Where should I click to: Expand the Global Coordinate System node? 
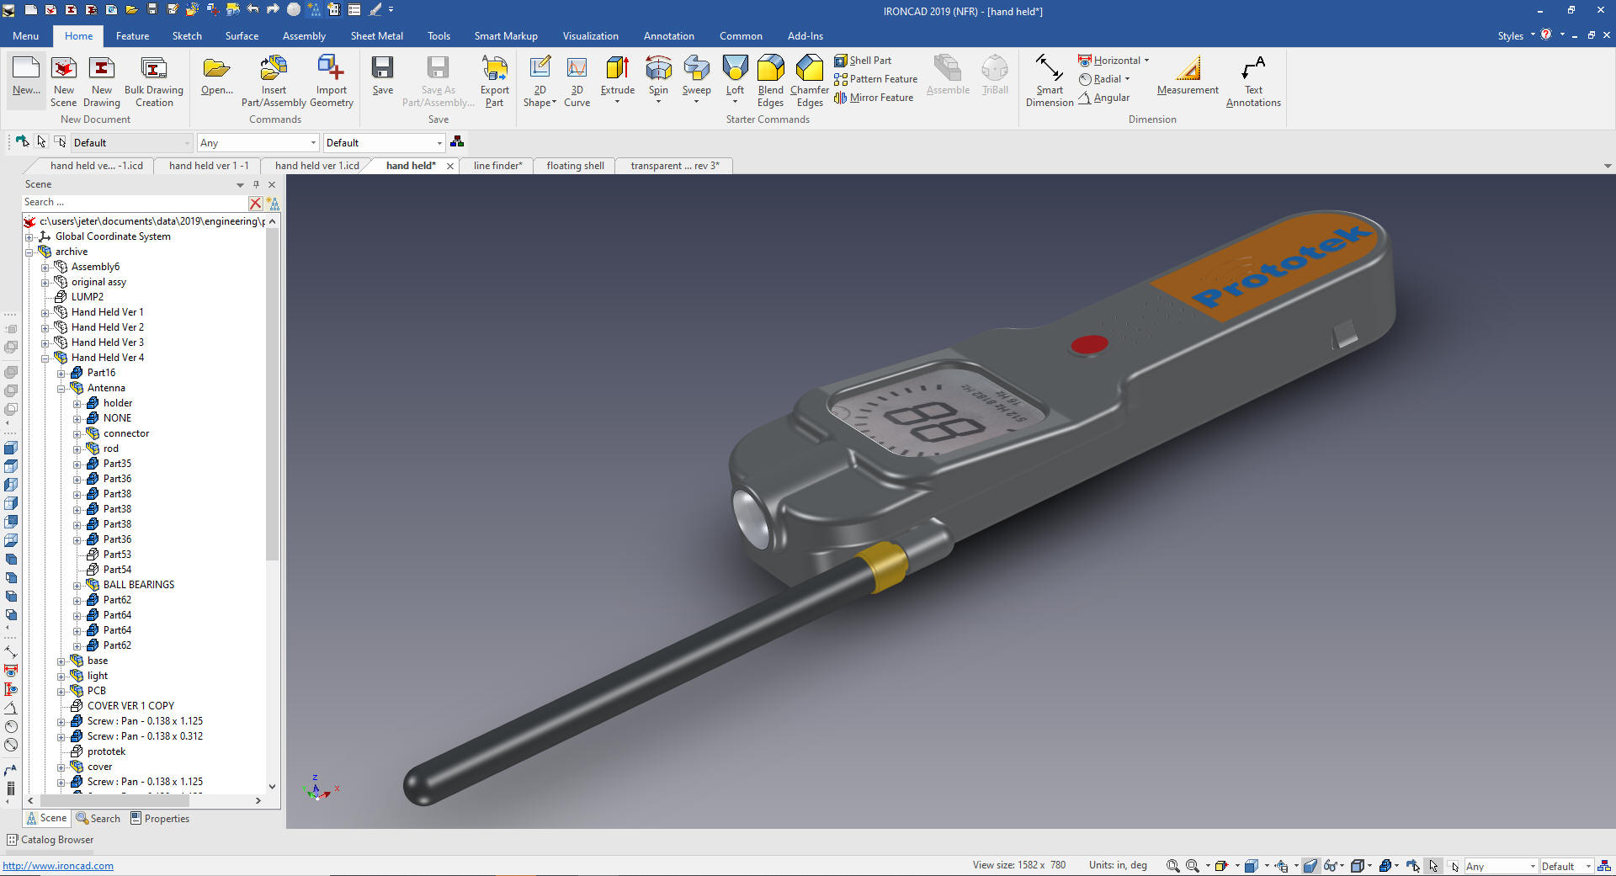29,237
